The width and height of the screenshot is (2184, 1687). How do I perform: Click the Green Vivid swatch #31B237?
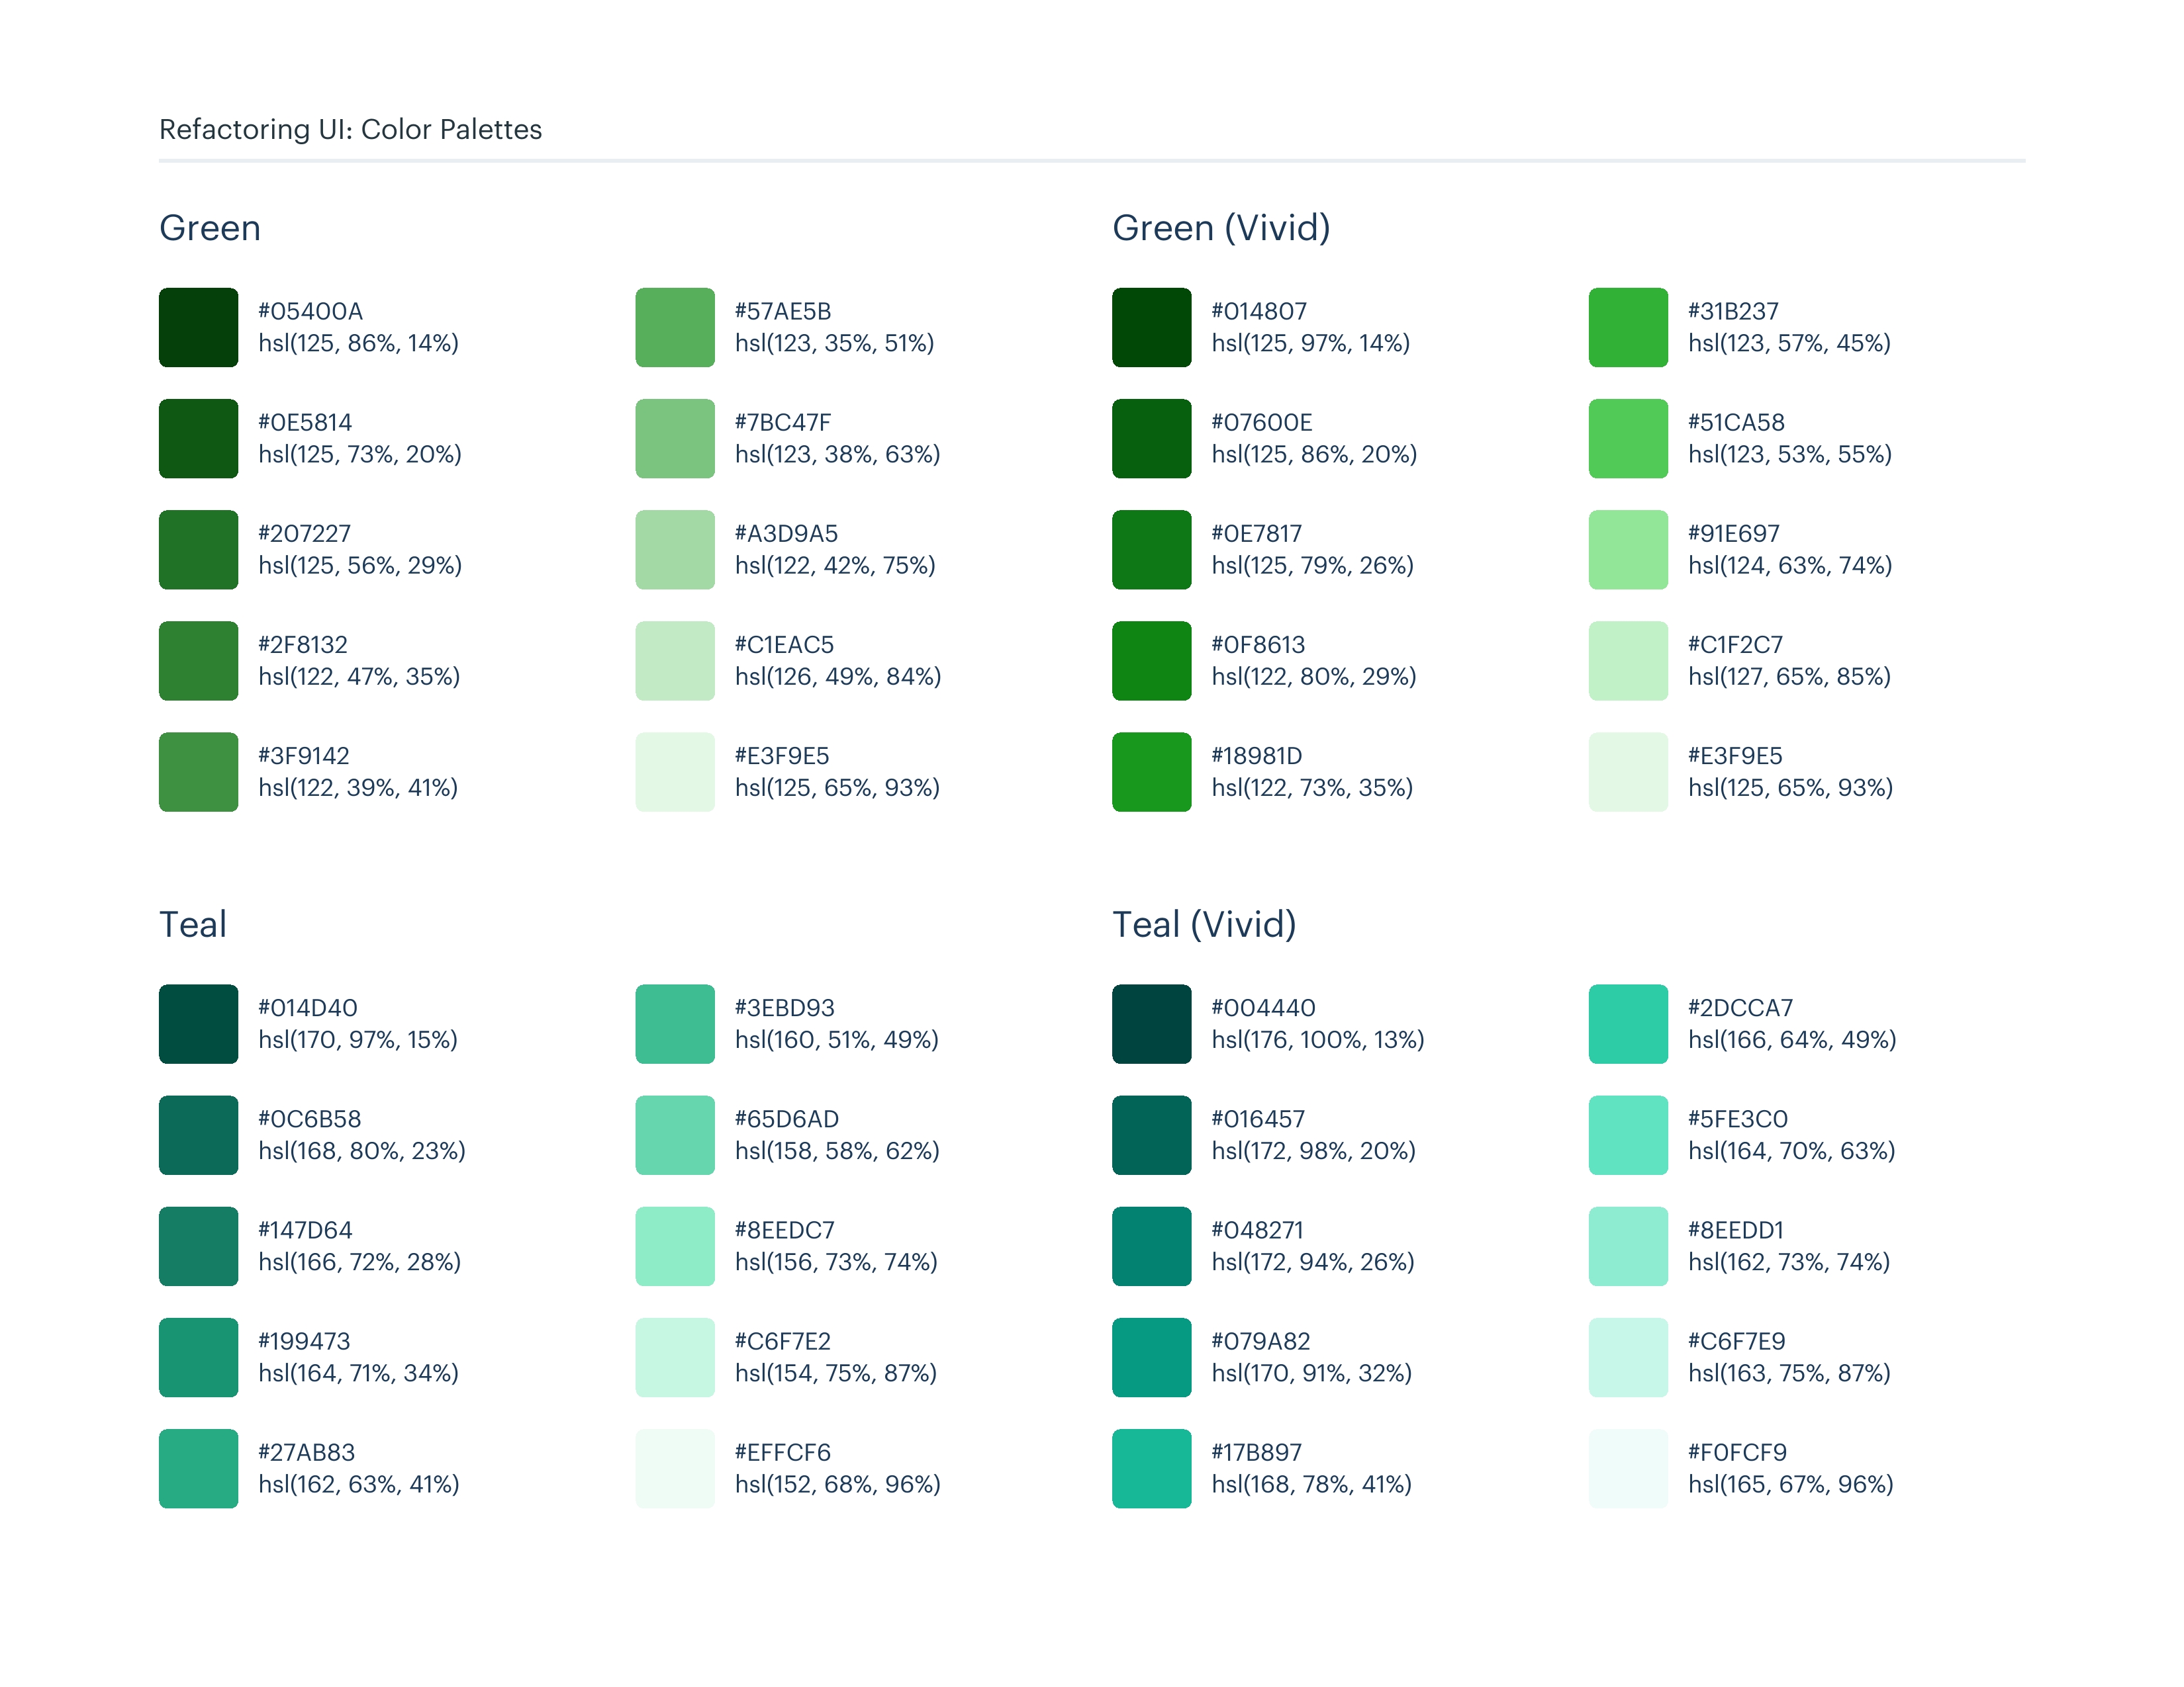pos(1628,327)
